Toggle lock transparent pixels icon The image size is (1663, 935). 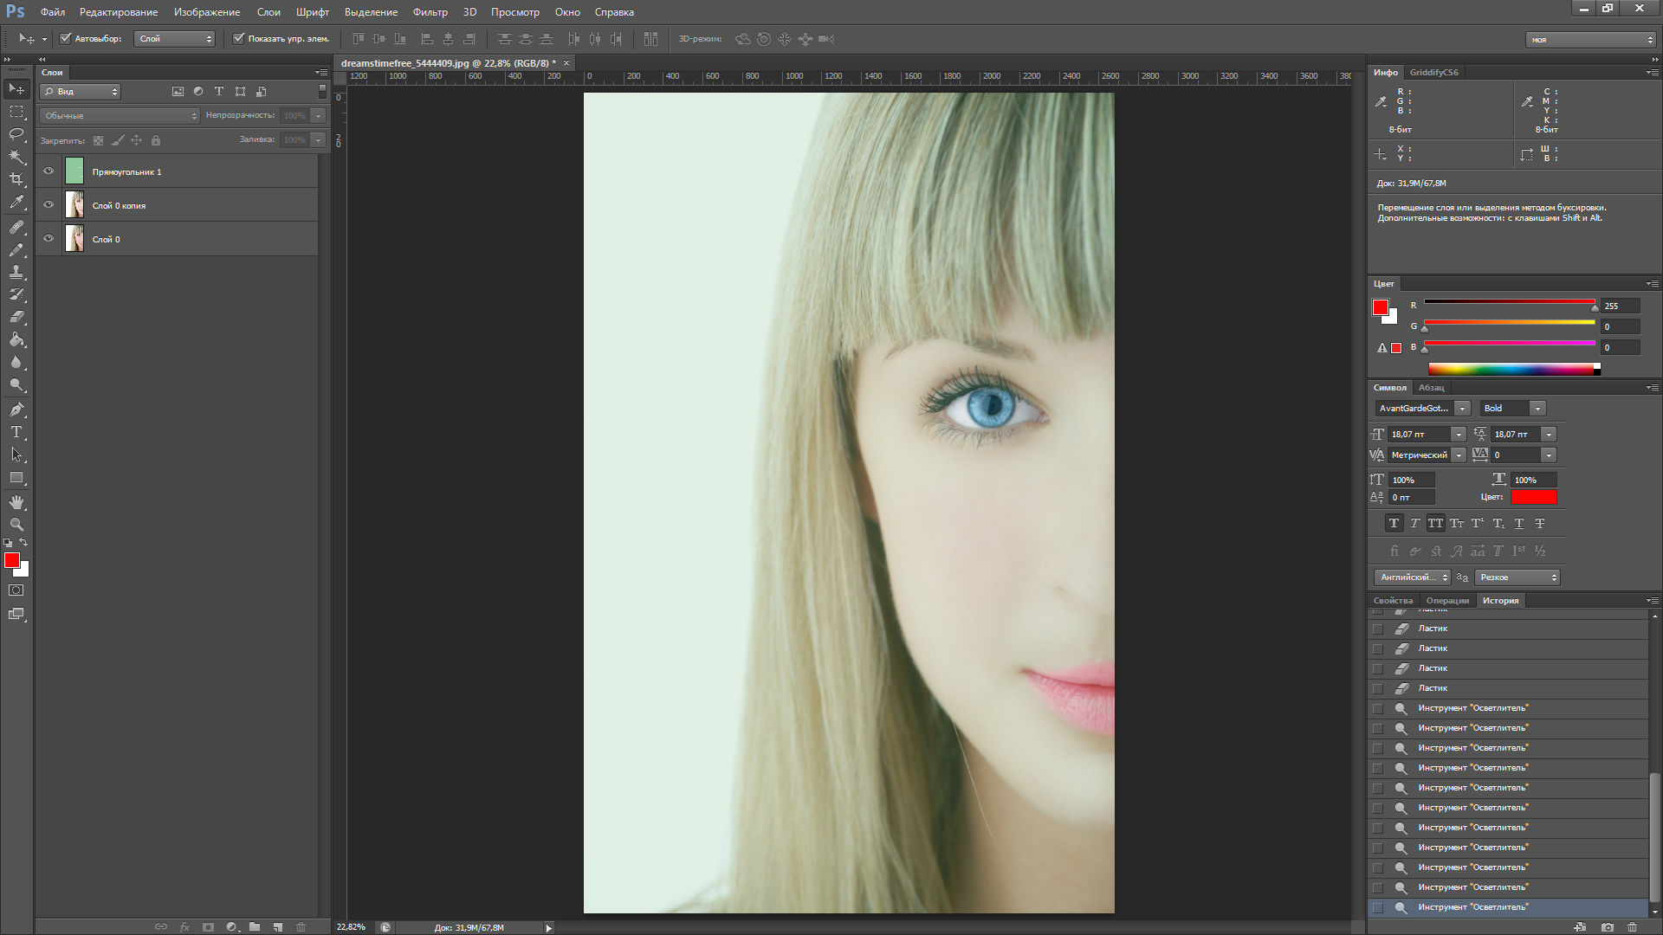[98, 140]
